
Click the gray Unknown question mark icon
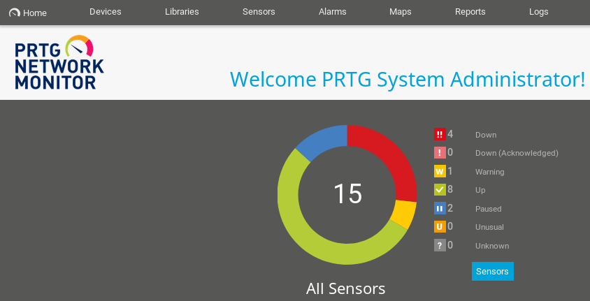coord(440,245)
